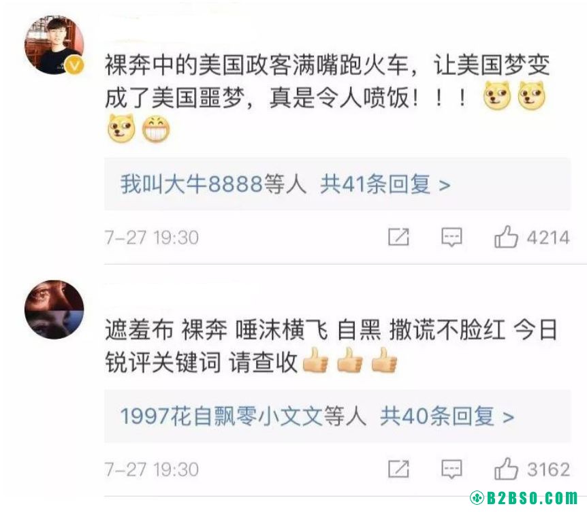The width and height of the screenshot is (587, 513).
Task: Open user 1997花自飘零小文文's profile link
Action: tap(221, 416)
